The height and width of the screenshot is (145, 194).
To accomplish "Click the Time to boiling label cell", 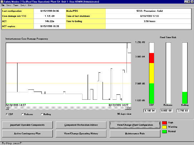I will (86, 21).
